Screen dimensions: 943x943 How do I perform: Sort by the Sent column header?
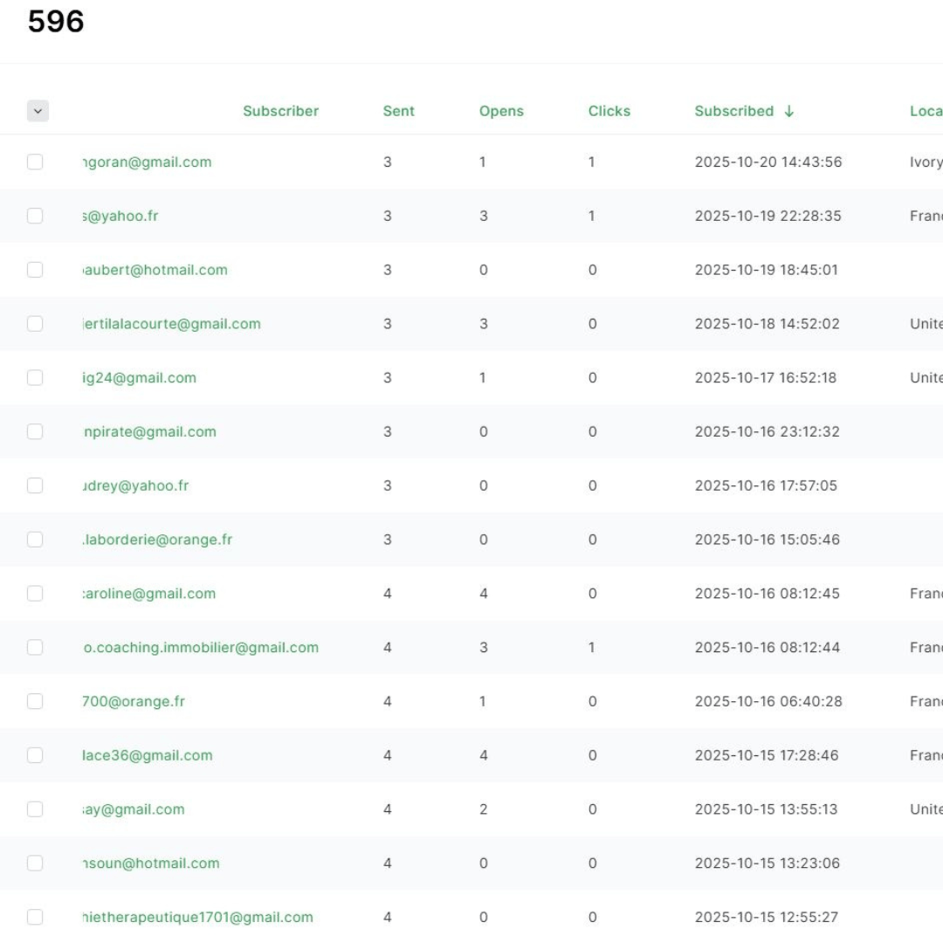click(398, 111)
